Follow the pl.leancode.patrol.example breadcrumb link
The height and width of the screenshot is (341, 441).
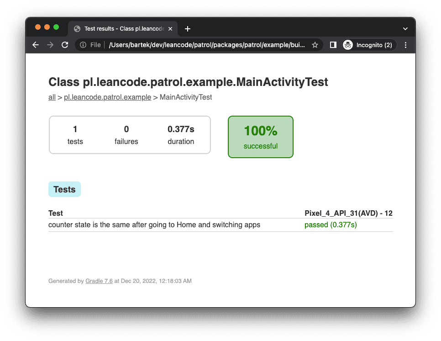107,97
